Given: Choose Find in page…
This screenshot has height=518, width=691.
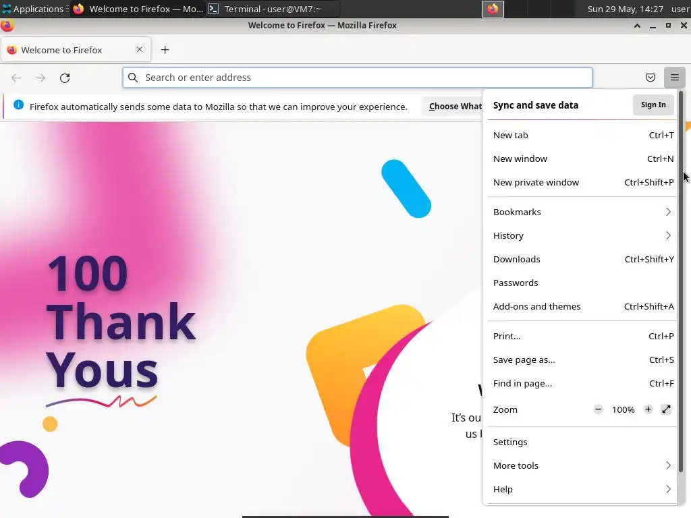Looking at the screenshot, I should (582, 384).
